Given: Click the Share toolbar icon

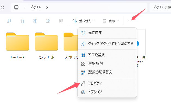Looking at the screenshot, I should (x=48, y=21).
